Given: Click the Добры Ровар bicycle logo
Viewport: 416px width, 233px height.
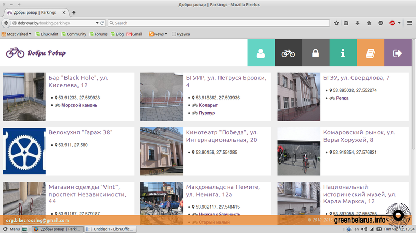Looking at the screenshot, I should click(x=36, y=53).
